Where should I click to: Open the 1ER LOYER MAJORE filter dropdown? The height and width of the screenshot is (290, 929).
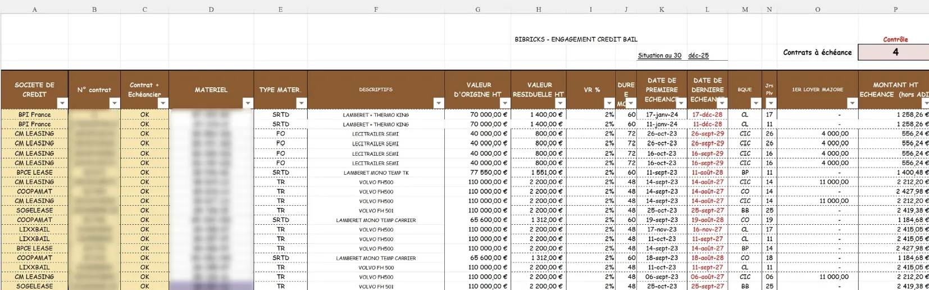853,103
